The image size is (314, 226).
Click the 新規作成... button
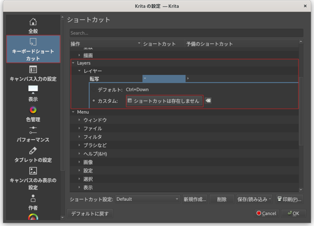click(x=195, y=199)
